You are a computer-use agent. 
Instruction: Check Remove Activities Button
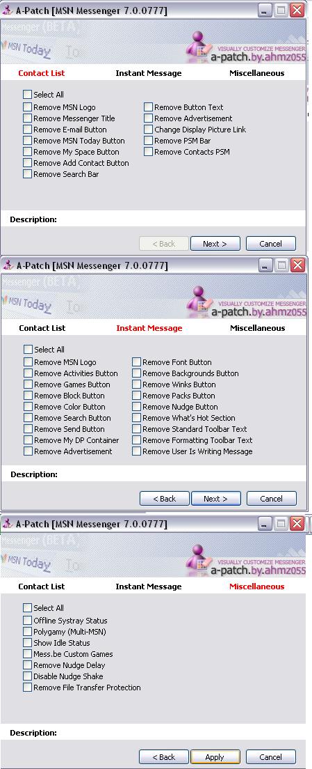click(x=28, y=373)
